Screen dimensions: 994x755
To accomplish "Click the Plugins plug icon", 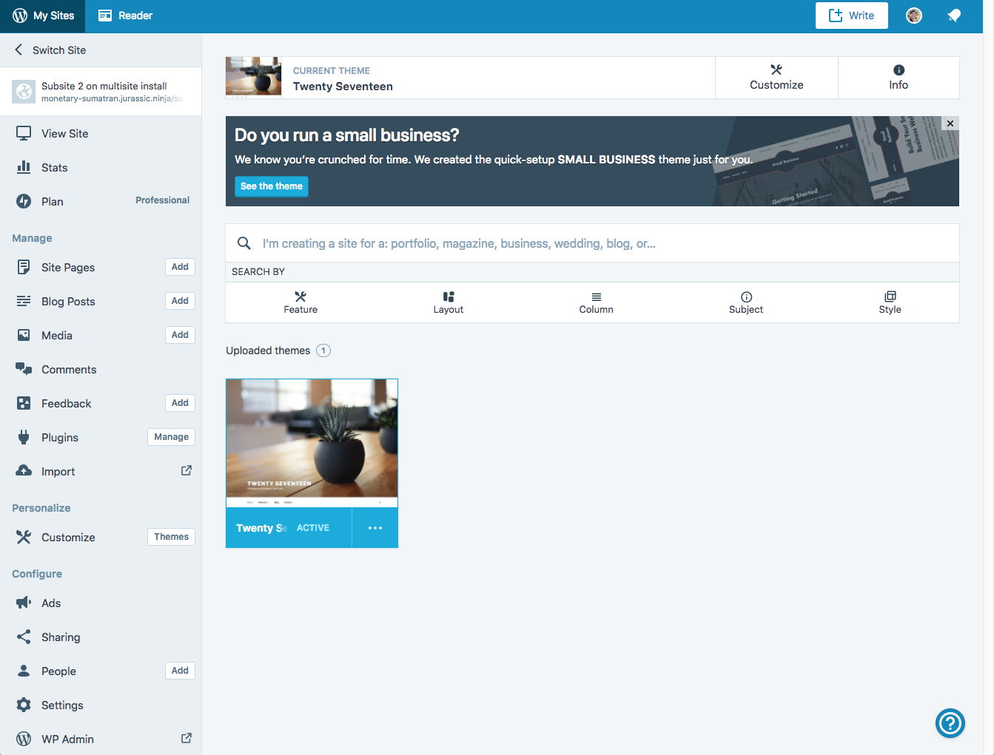I will (x=24, y=437).
